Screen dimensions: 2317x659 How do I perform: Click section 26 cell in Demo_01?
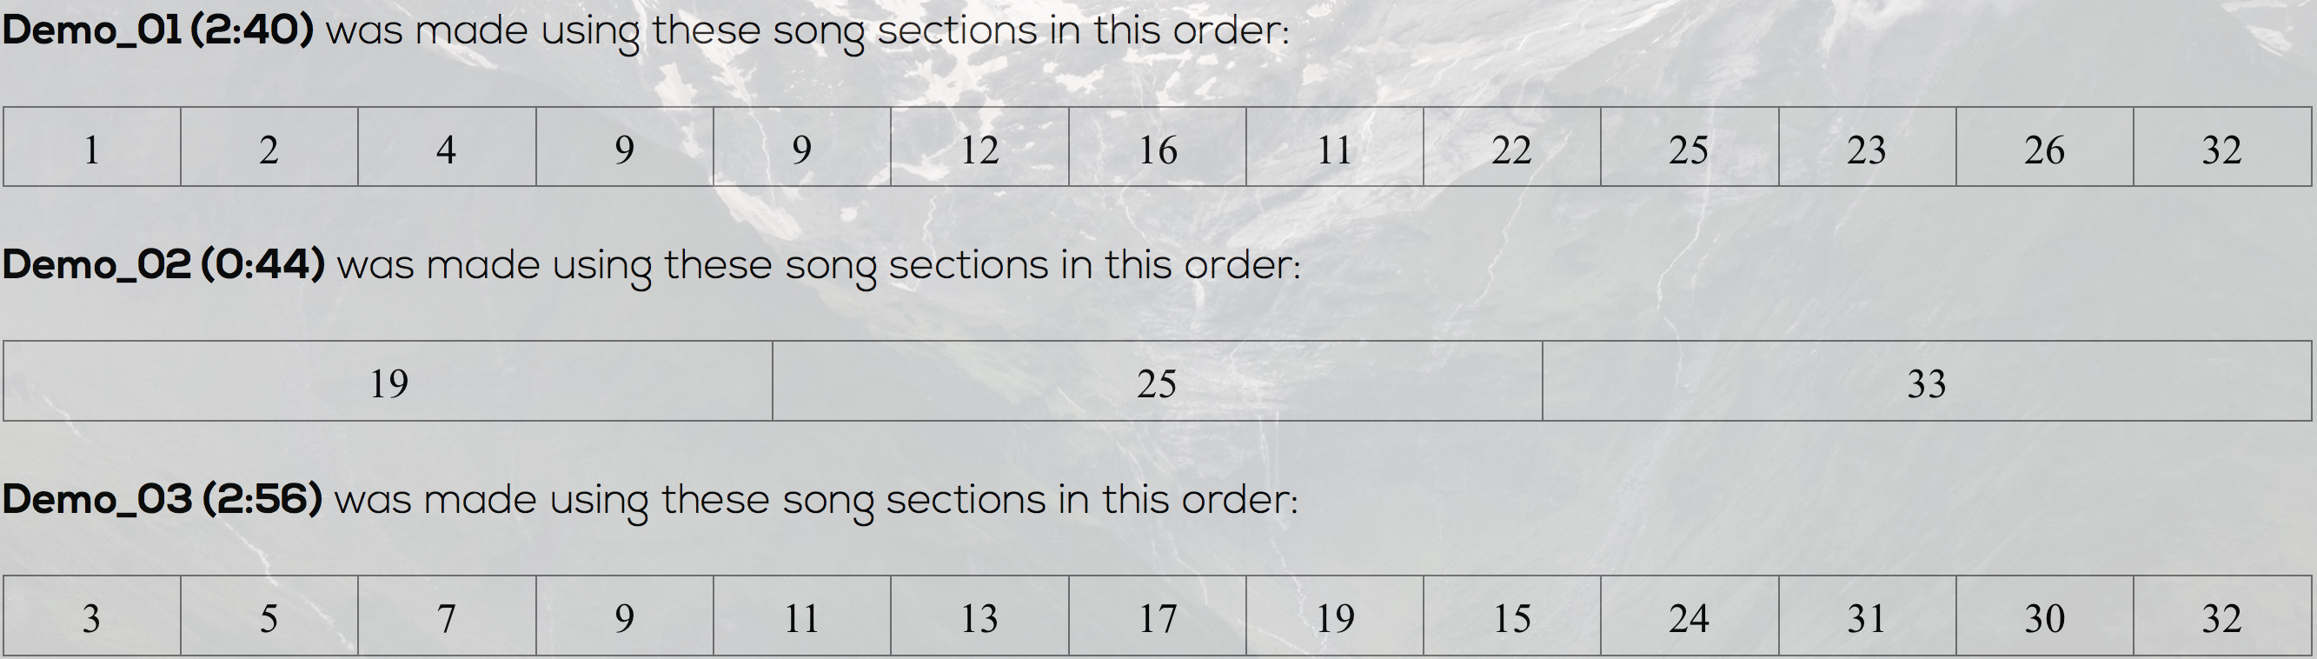2044,147
